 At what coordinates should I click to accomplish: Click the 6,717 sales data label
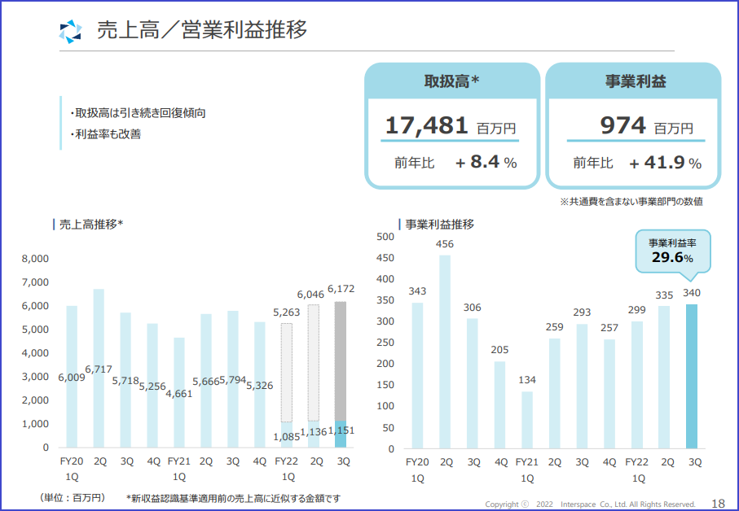(x=99, y=369)
